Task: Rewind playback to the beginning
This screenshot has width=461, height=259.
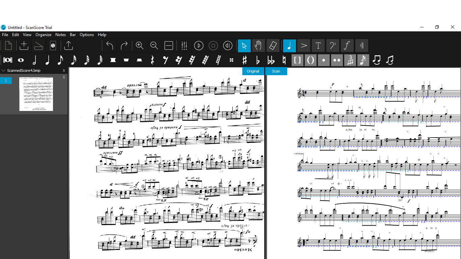Action: [x=228, y=46]
